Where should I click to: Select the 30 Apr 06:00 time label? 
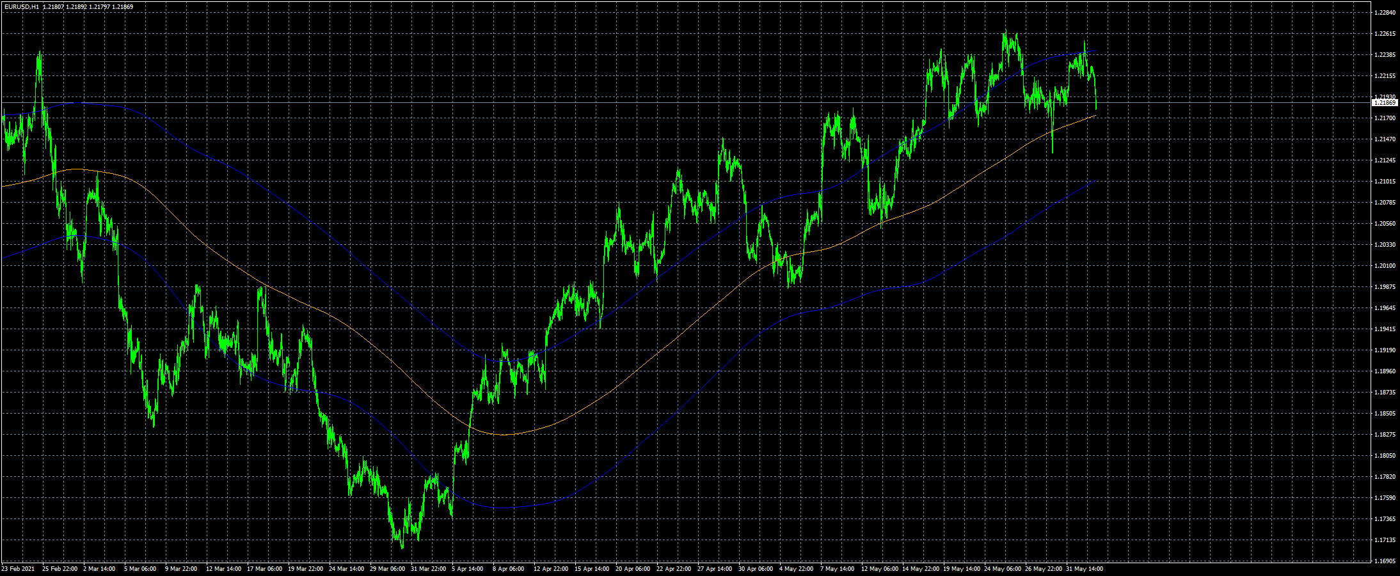(756, 568)
